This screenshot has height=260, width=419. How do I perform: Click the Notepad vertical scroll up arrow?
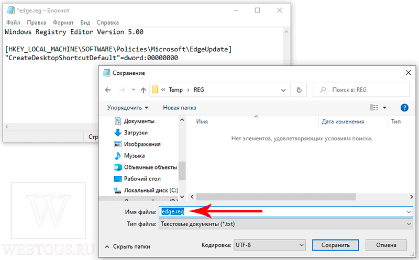tap(286, 32)
